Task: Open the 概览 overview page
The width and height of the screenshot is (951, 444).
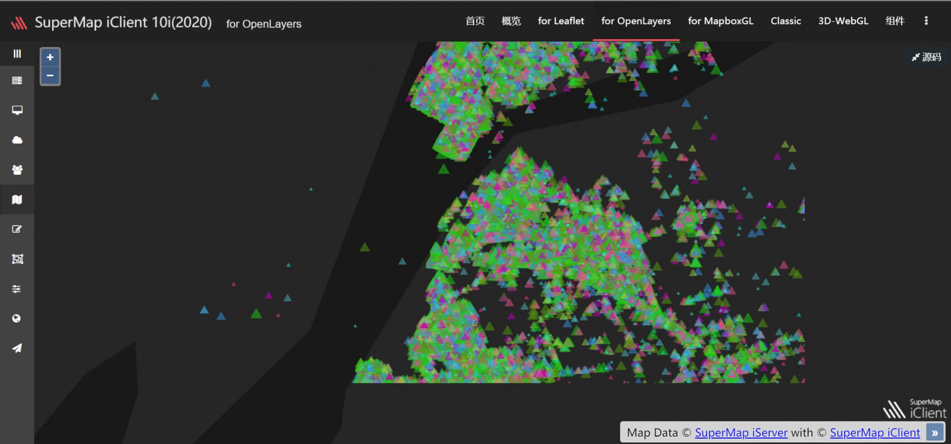Action: [x=511, y=21]
